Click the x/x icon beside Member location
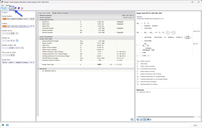The width and height of the screenshot is (202, 128). (x=22, y=48)
